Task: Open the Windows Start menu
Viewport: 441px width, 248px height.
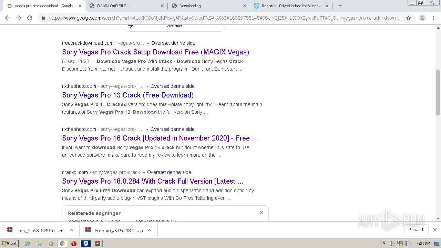Action: 10,244
